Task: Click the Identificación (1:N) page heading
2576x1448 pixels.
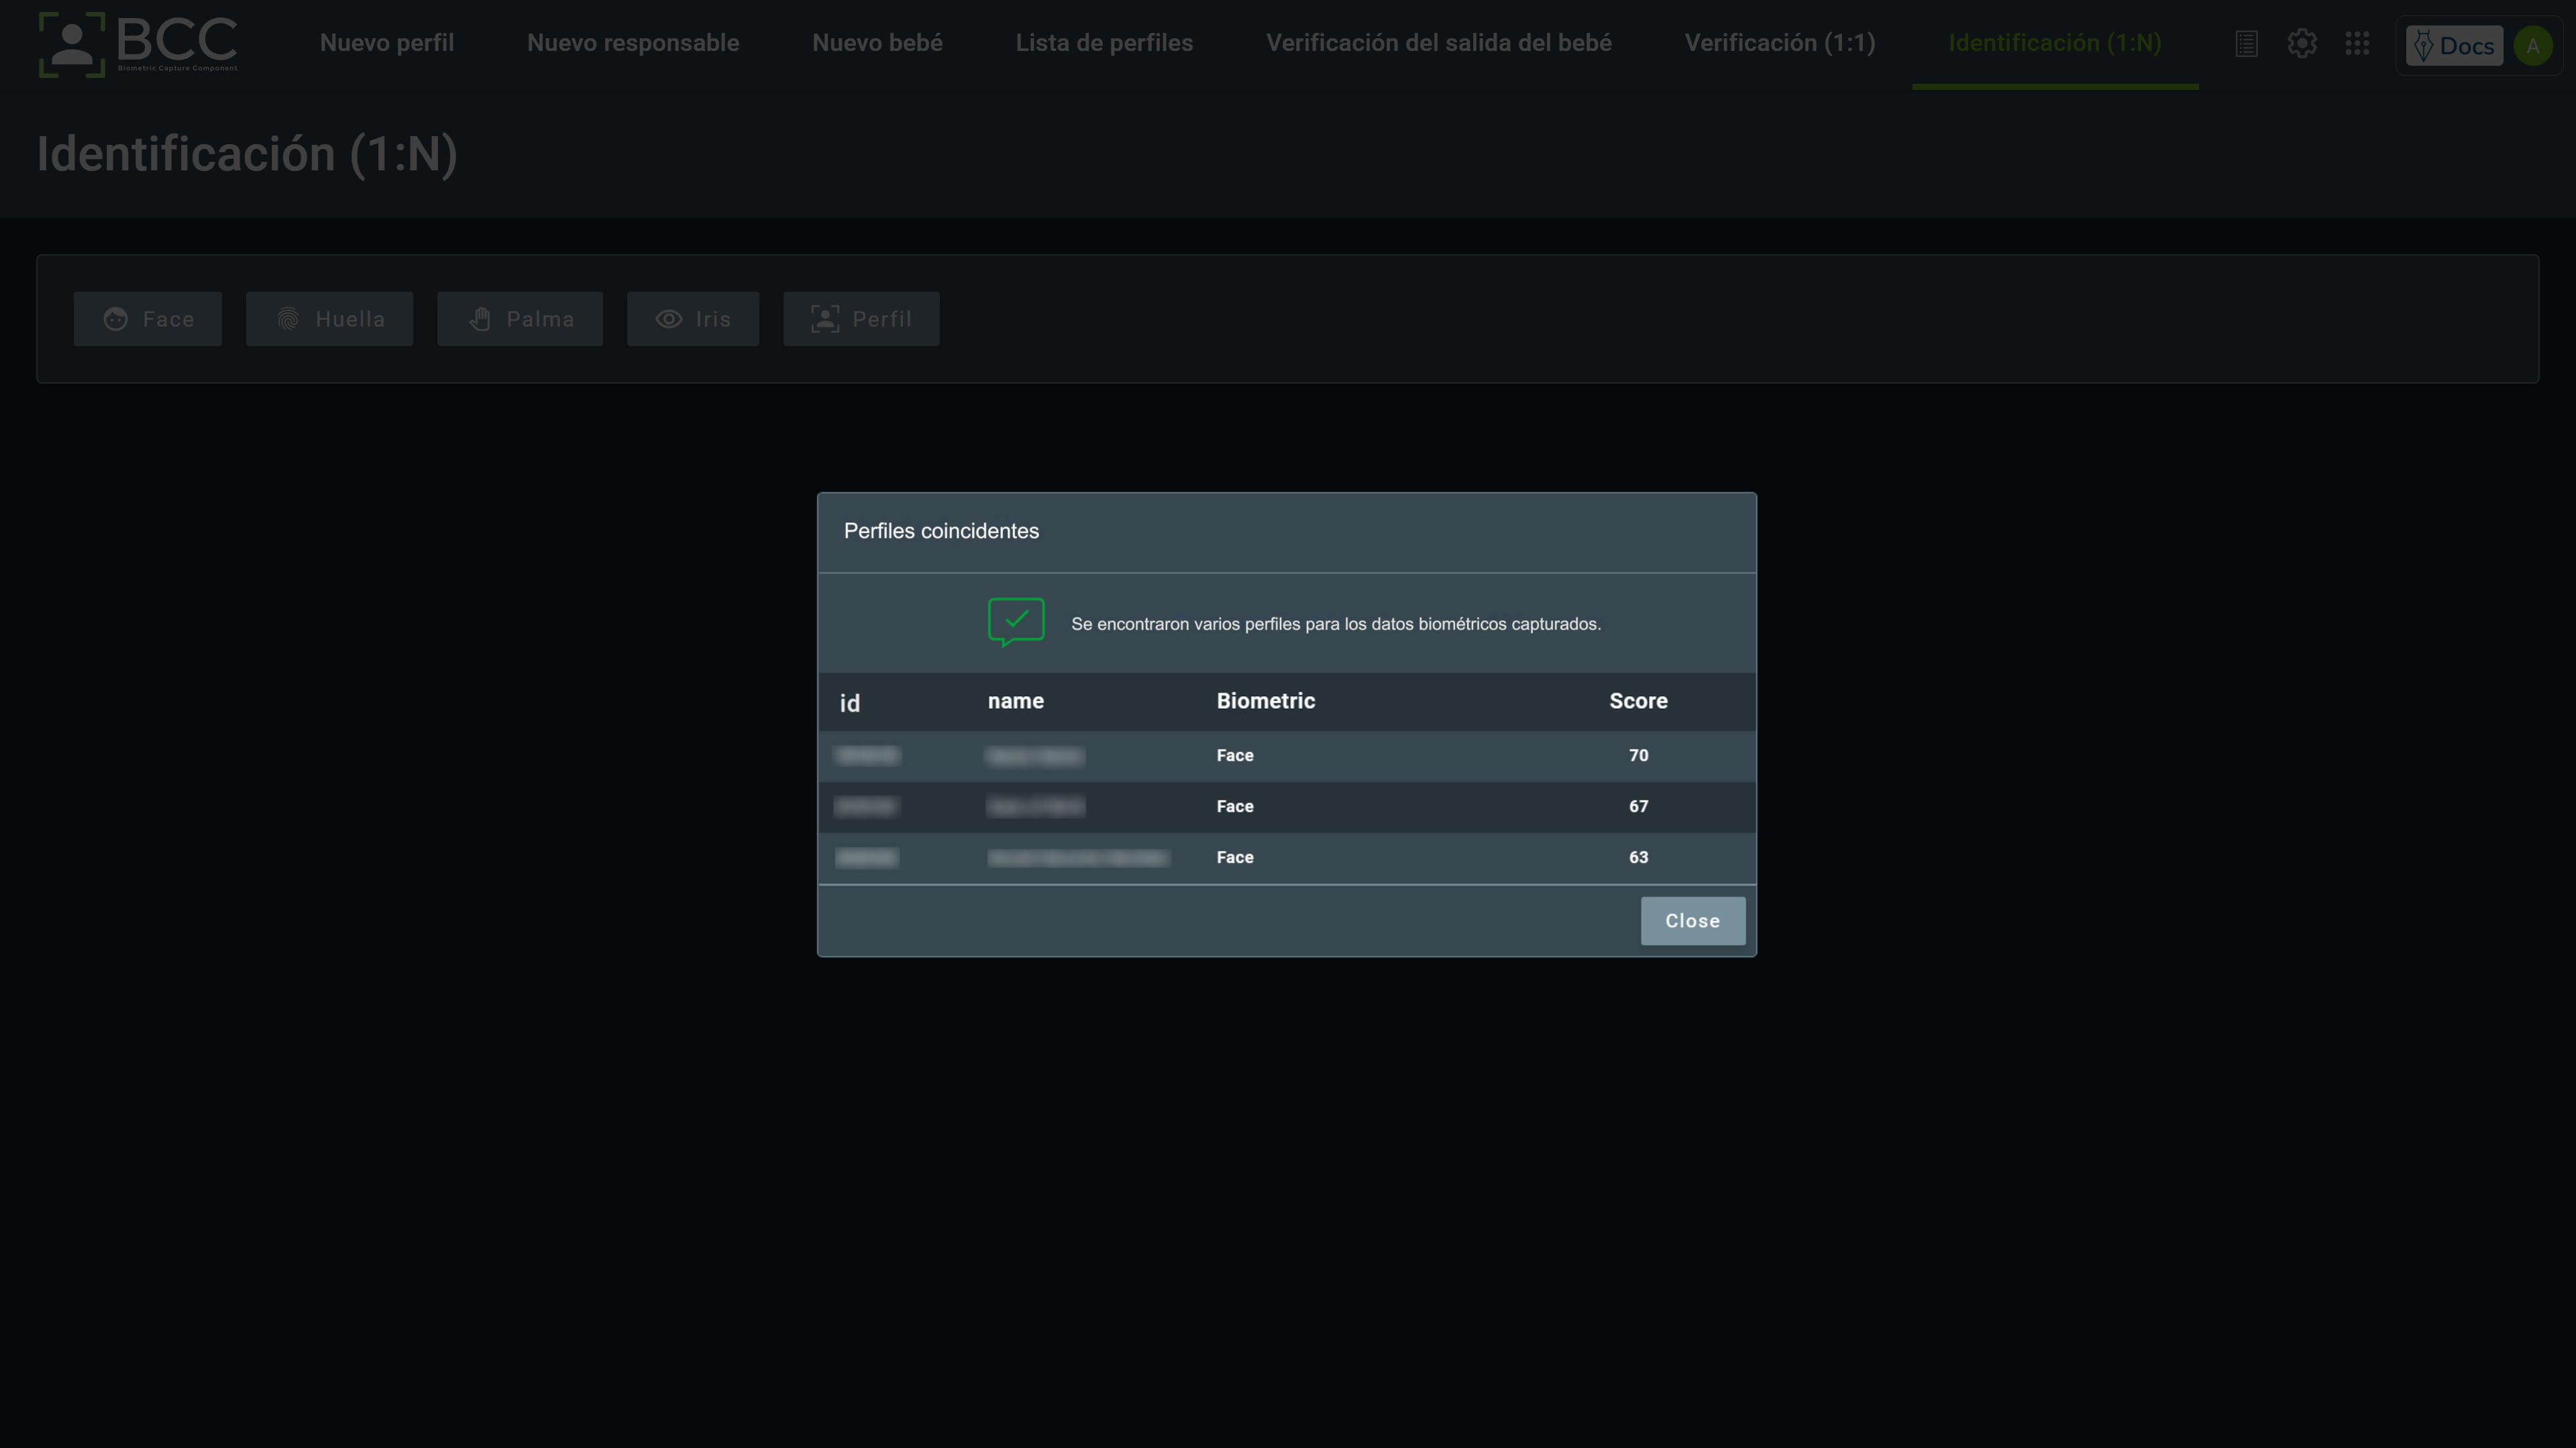Action: pyautogui.click(x=247, y=154)
